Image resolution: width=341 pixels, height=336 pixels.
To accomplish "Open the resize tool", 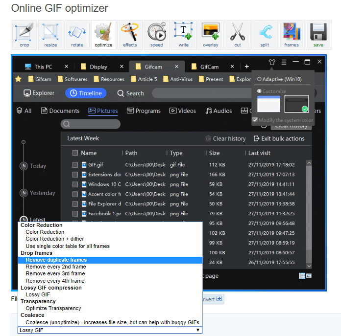I will [50, 35].
